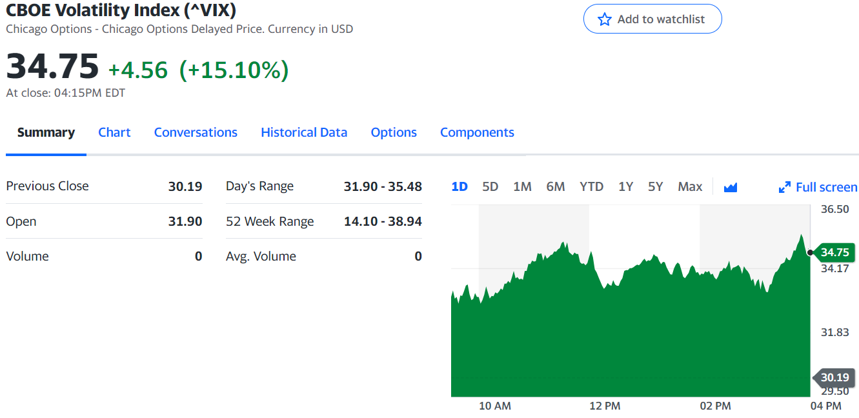Click the +4.56 price change value
The width and height of the screenshot is (859, 418).
tap(137, 70)
